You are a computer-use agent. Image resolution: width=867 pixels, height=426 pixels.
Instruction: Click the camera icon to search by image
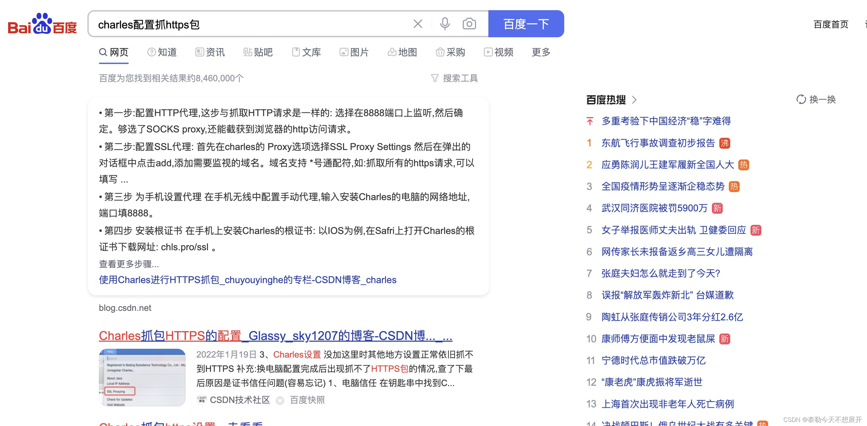(469, 24)
